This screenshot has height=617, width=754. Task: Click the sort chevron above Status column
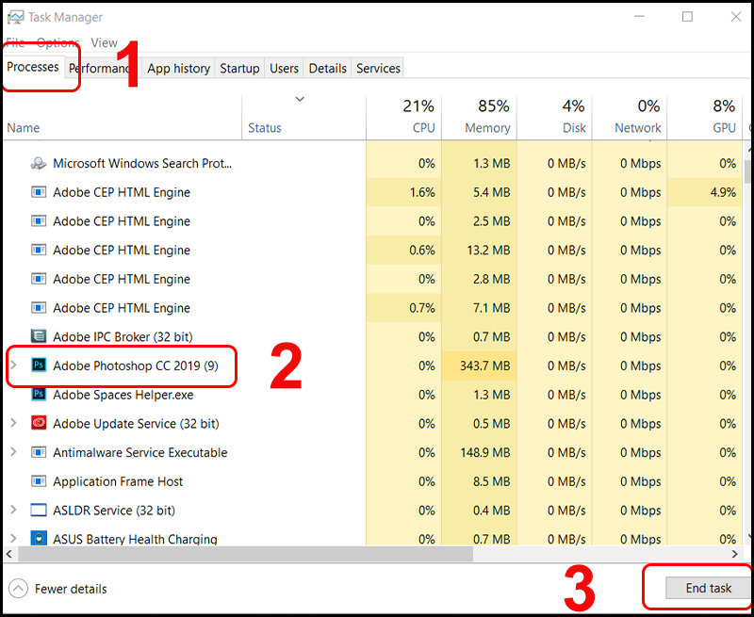click(300, 100)
